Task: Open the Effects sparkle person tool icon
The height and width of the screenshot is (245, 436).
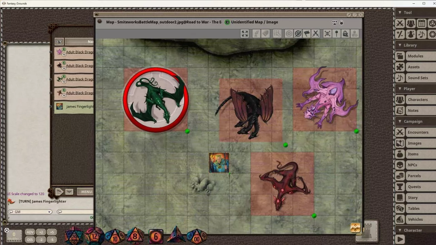Action: pyautogui.click(x=411, y=34)
